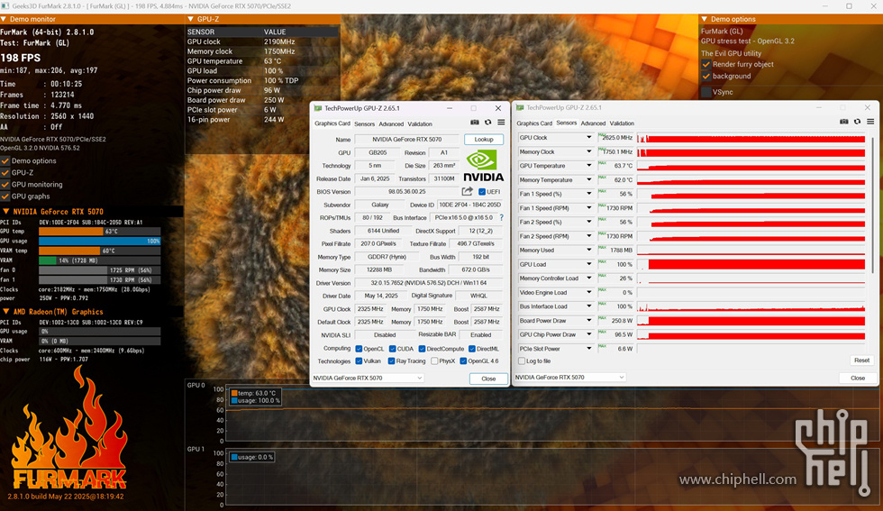The image size is (883, 511).
Task: Open the Bus Interface Load dropdown
Action: [x=589, y=306]
